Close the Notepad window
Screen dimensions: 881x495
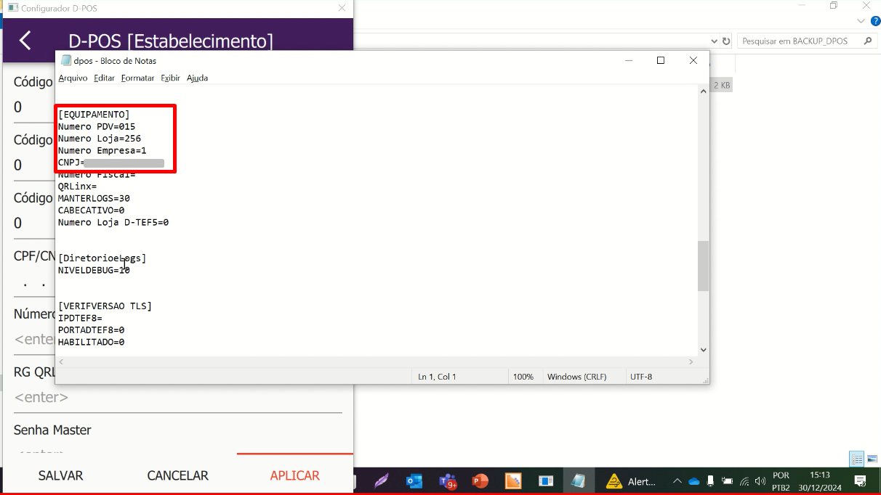click(693, 60)
